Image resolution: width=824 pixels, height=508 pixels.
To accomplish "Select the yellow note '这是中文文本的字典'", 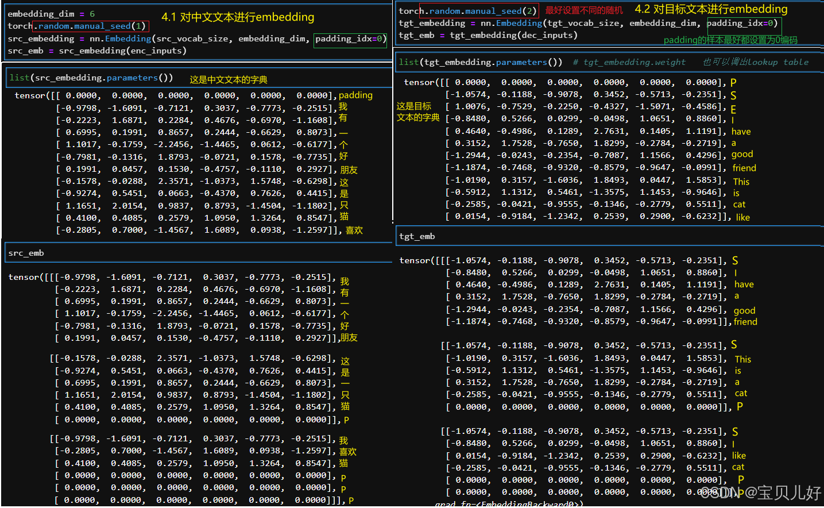I will tap(229, 79).
